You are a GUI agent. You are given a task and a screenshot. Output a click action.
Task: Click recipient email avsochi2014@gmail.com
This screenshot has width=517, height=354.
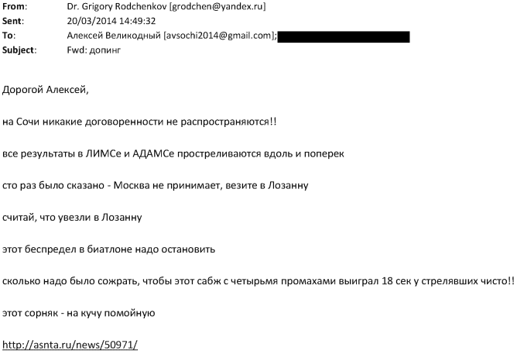218,36
